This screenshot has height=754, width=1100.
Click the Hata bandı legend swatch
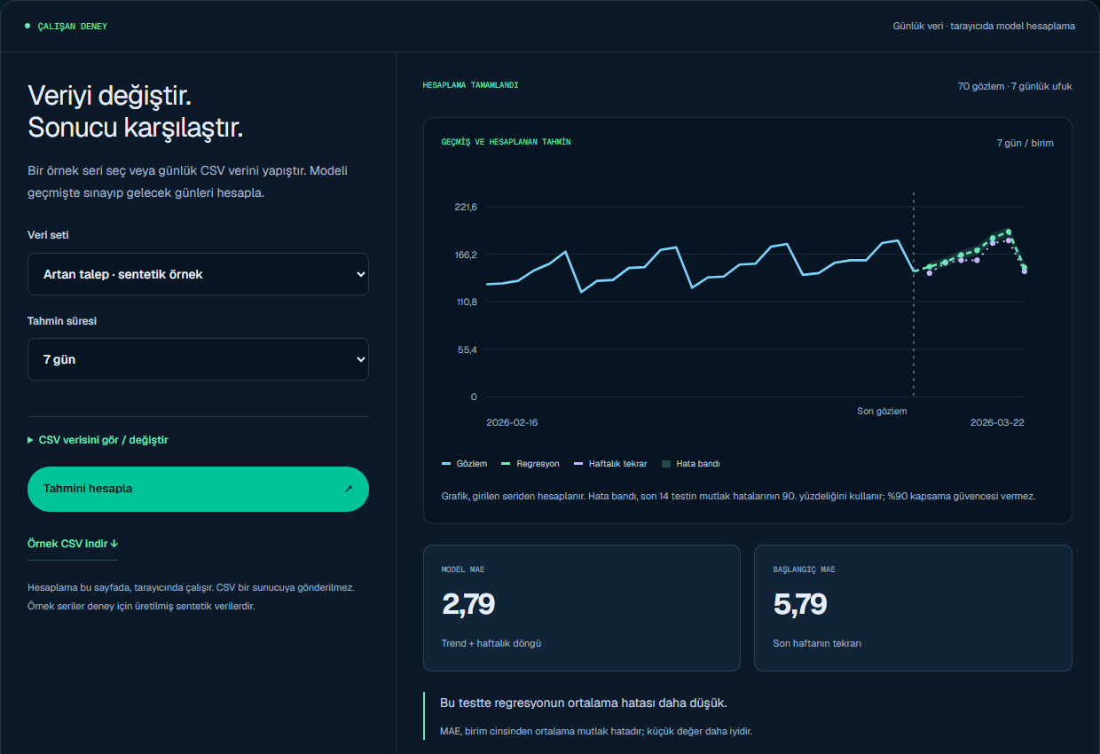click(666, 464)
